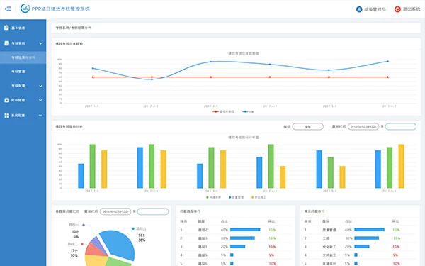Click 路段二 pie legend label
The width and height of the screenshot is (425, 266).
coord(72,244)
